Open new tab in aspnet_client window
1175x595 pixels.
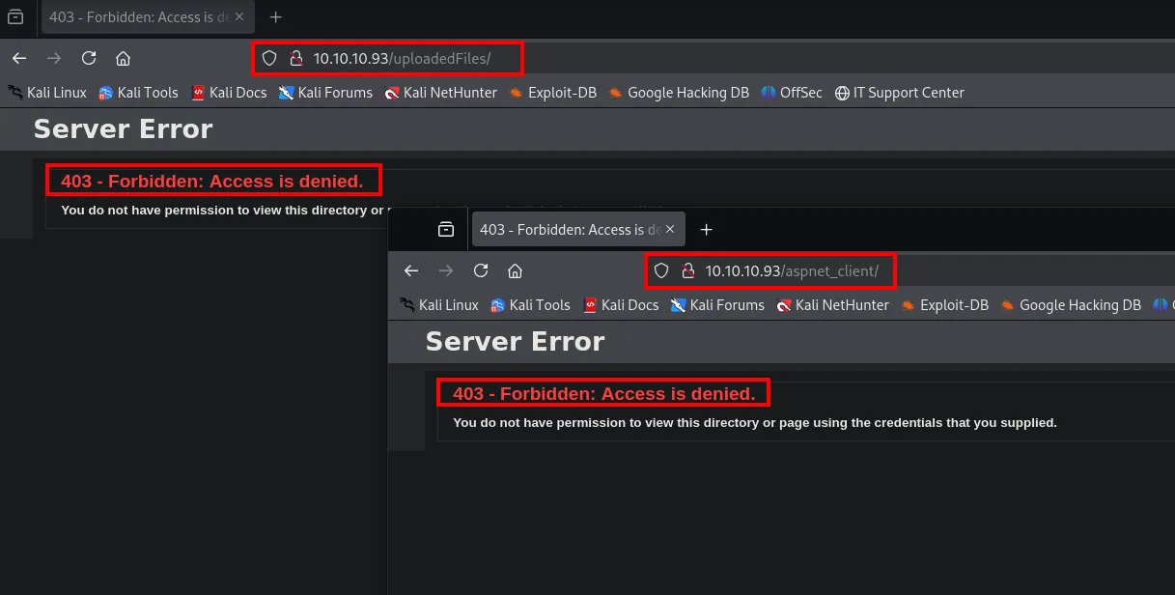coord(706,230)
